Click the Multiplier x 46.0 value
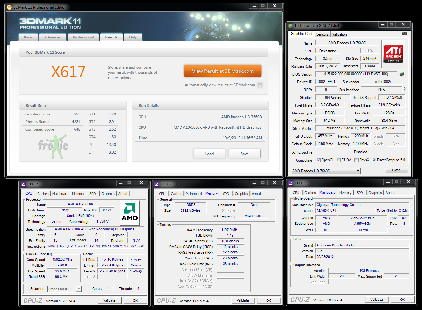 click(62, 265)
